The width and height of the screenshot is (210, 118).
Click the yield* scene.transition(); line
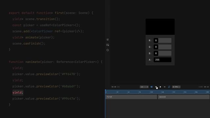[36, 19]
